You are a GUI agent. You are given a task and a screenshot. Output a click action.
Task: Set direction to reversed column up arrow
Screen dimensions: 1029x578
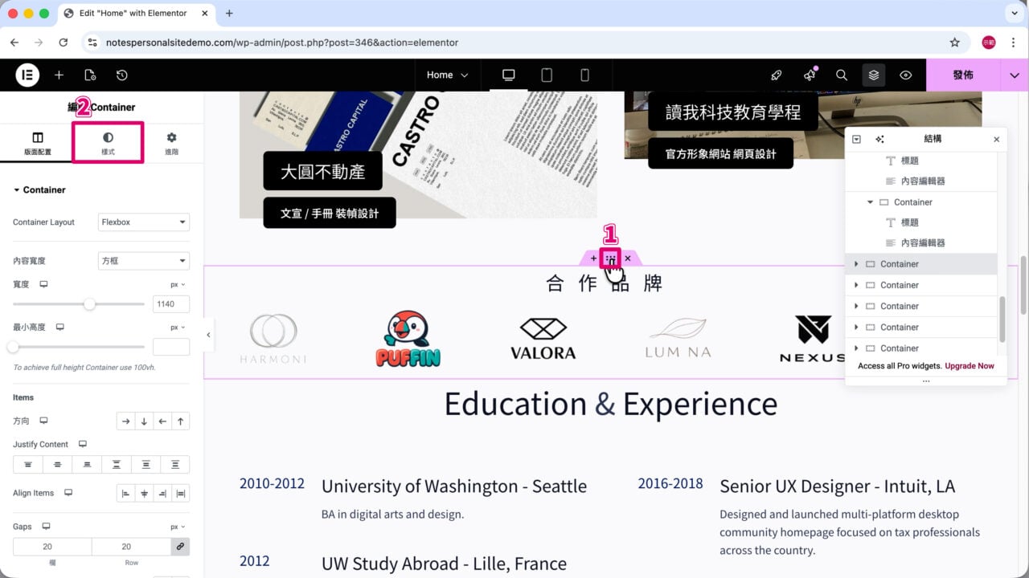coord(181,421)
